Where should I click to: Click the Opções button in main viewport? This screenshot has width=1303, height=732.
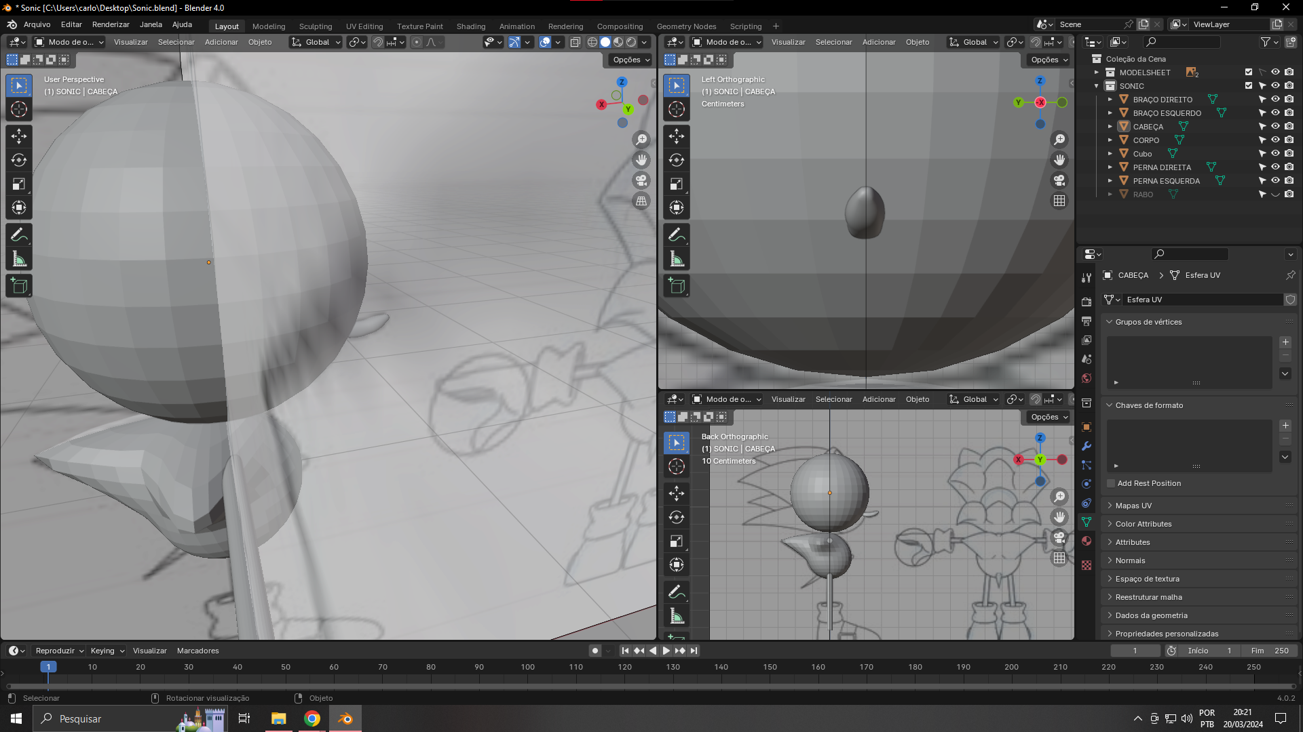[631, 60]
